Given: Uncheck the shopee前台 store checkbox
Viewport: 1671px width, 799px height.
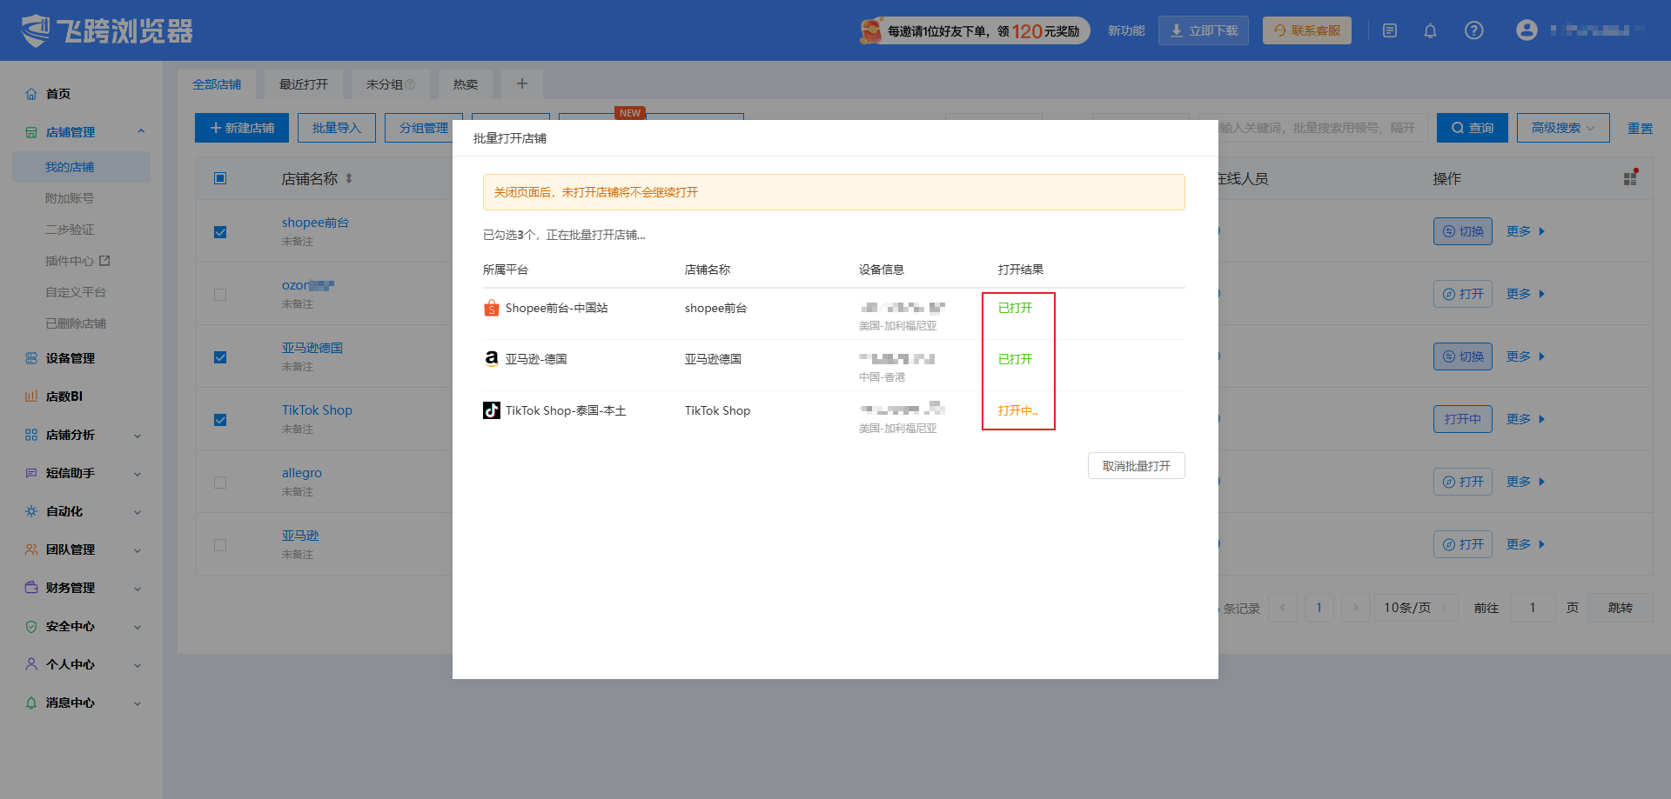Looking at the screenshot, I should pos(220,232).
